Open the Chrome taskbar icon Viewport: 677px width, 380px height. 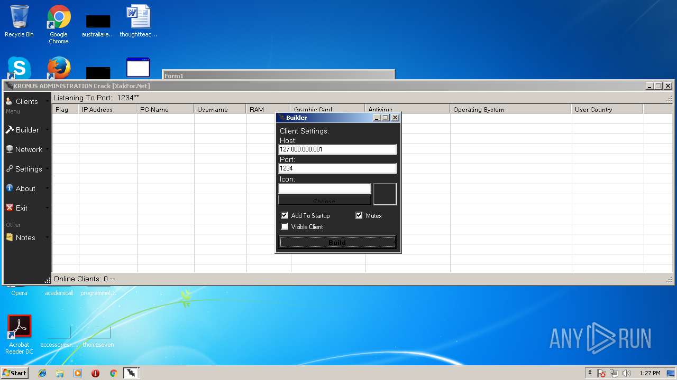point(113,373)
